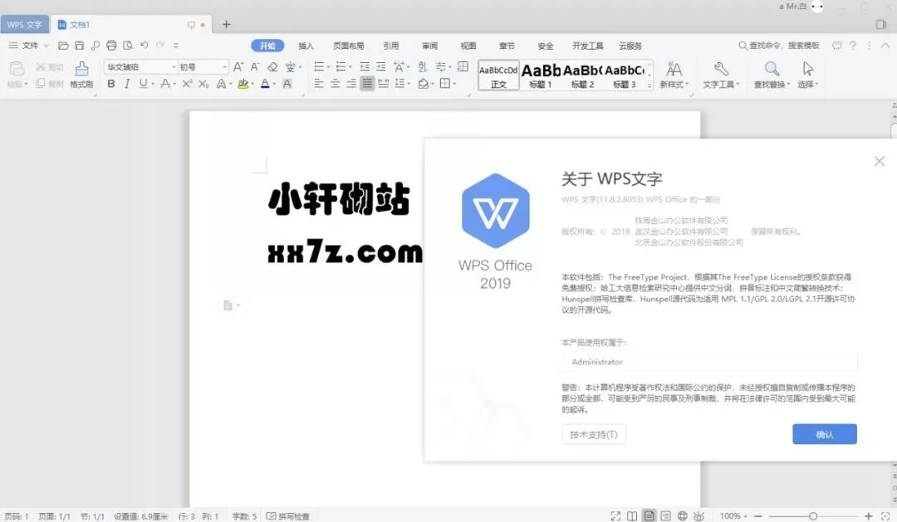Viewport: 897px width, 522px height.
Task: Apply the 标题 1 style
Action: click(x=541, y=76)
